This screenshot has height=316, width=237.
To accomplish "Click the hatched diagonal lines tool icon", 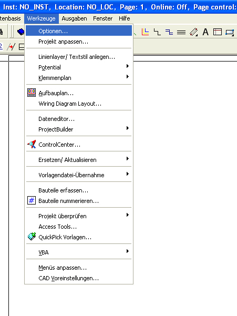I will (193, 32).
